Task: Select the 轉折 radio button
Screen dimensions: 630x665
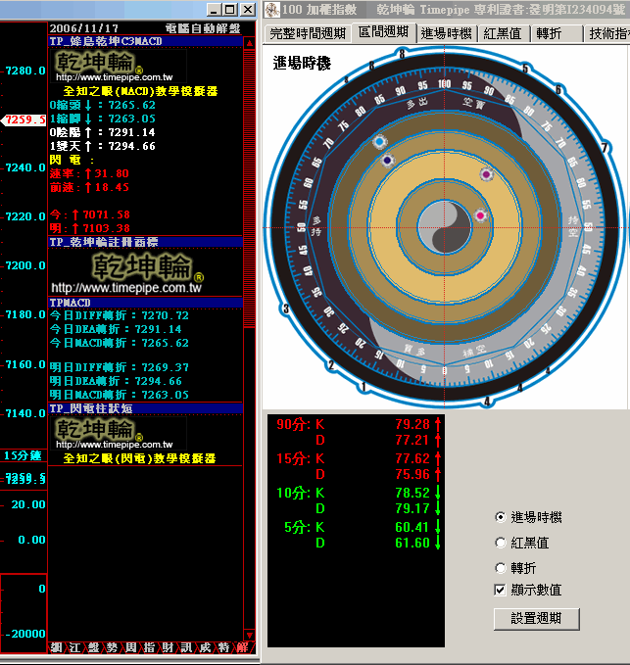Action: pyautogui.click(x=502, y=568)
